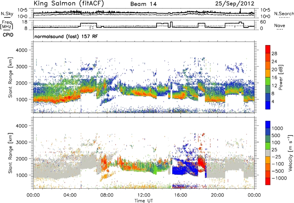The width and height of the screenshot is (294, 203).
Task: Click the velocity colorbar 500 label
Action: tap(276, 136)
